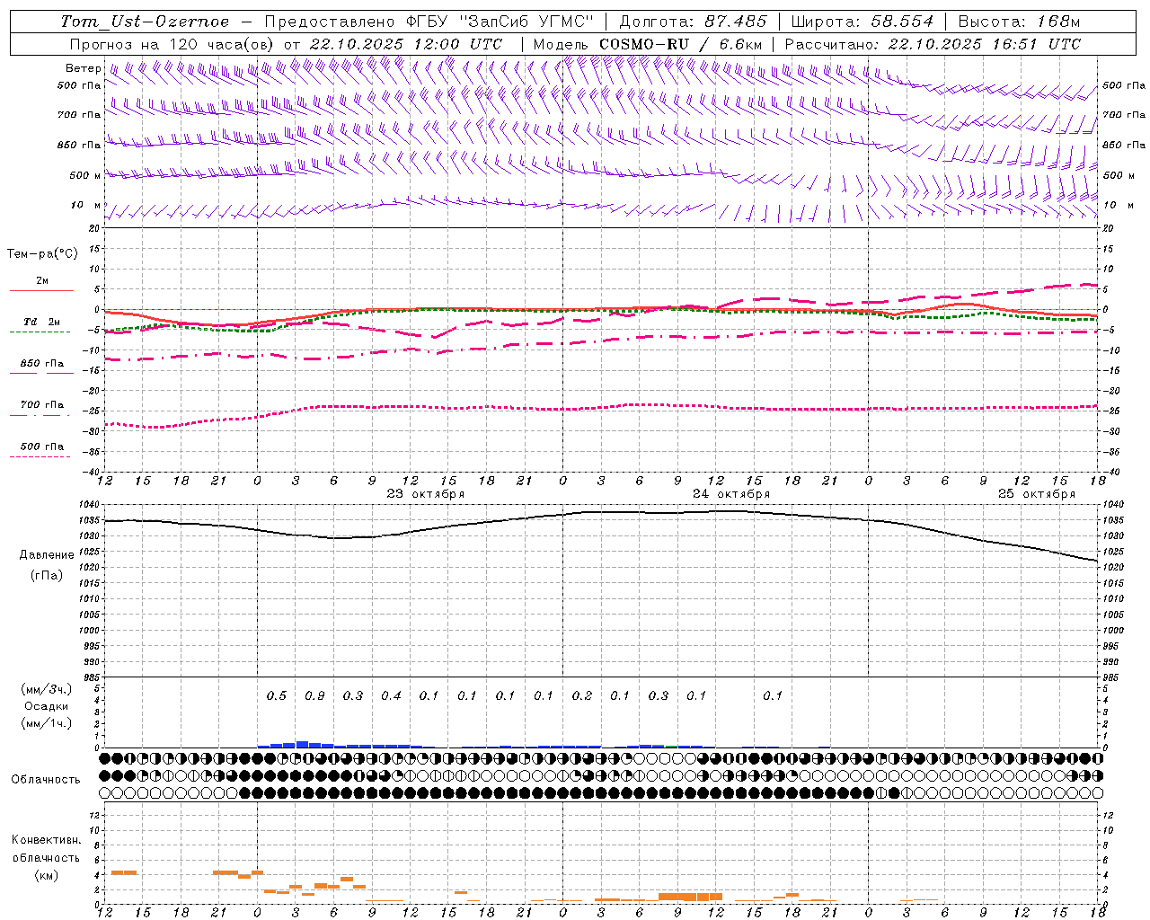Select 1040 on the left pressure axis
The width and height of the screenshot is (1150, 920).
[88, 505]
